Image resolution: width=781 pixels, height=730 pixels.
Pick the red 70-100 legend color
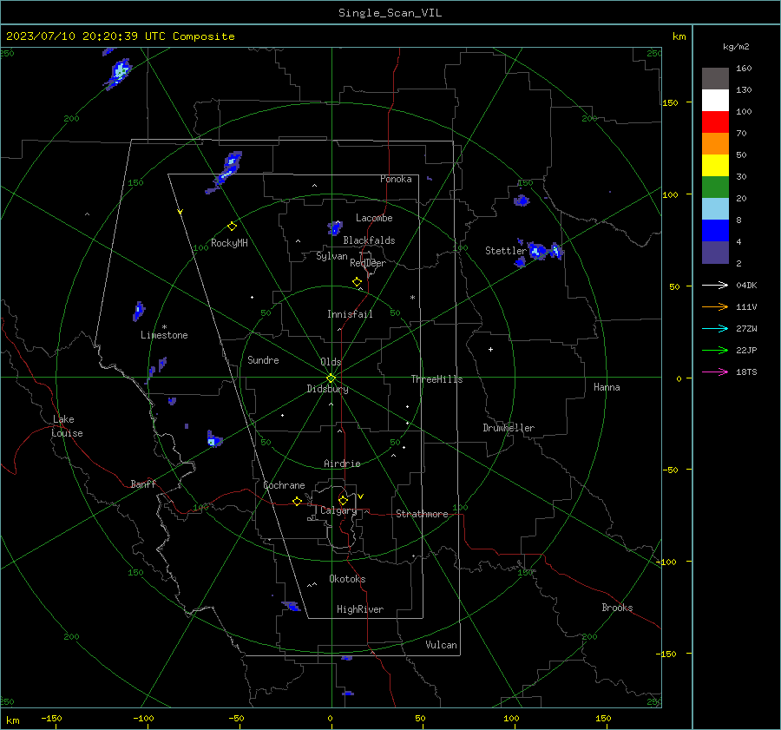715,122
